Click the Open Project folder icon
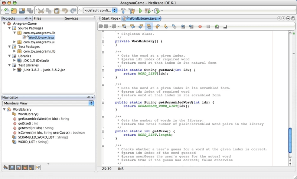This screenshot has width=297, height=179. click(x=22, y=11)
